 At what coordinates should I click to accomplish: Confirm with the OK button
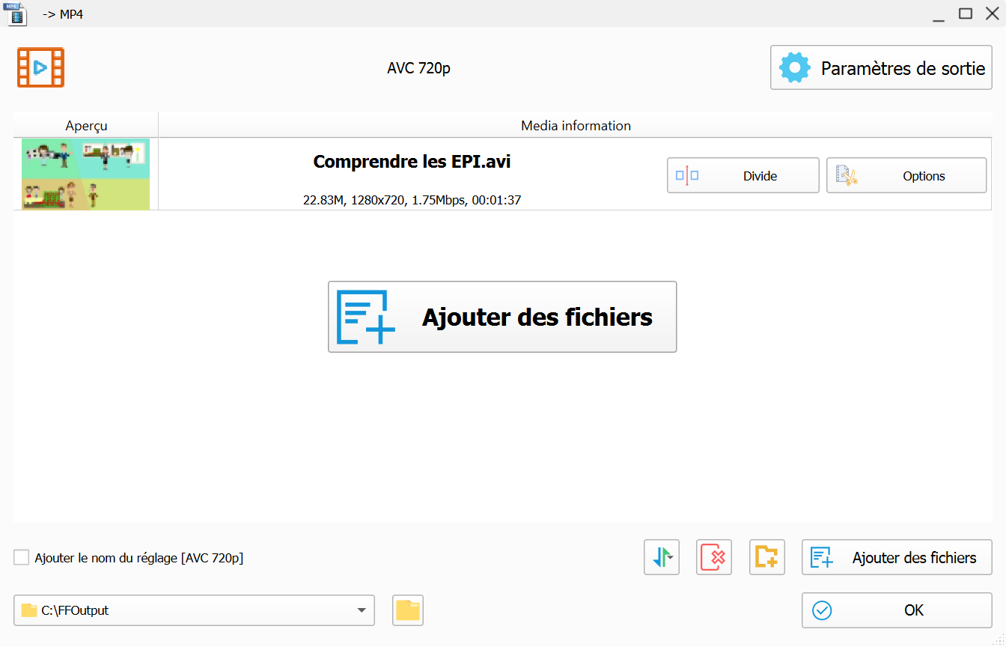point(896,610)
